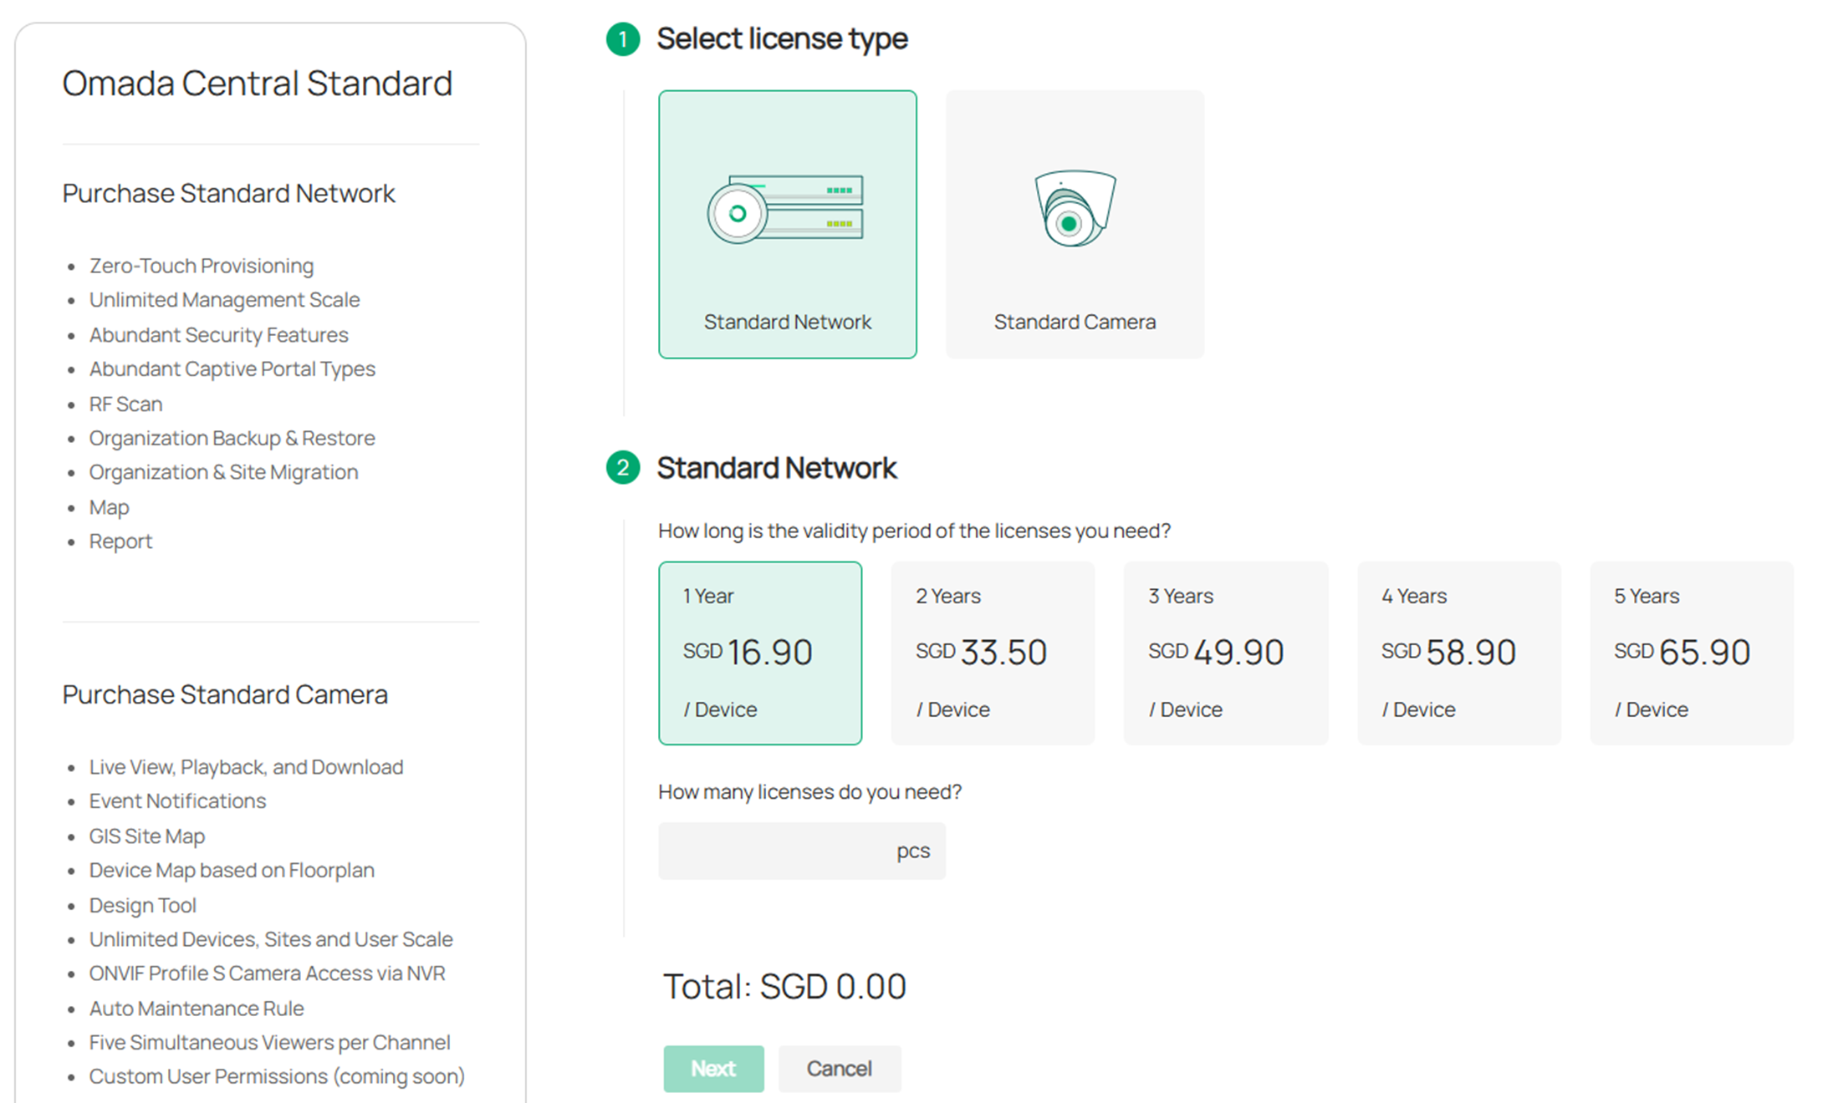This screenshot has height=1103, width=1828.
Task: Click the dome camera icon
Action: [x=1075, y=209]
